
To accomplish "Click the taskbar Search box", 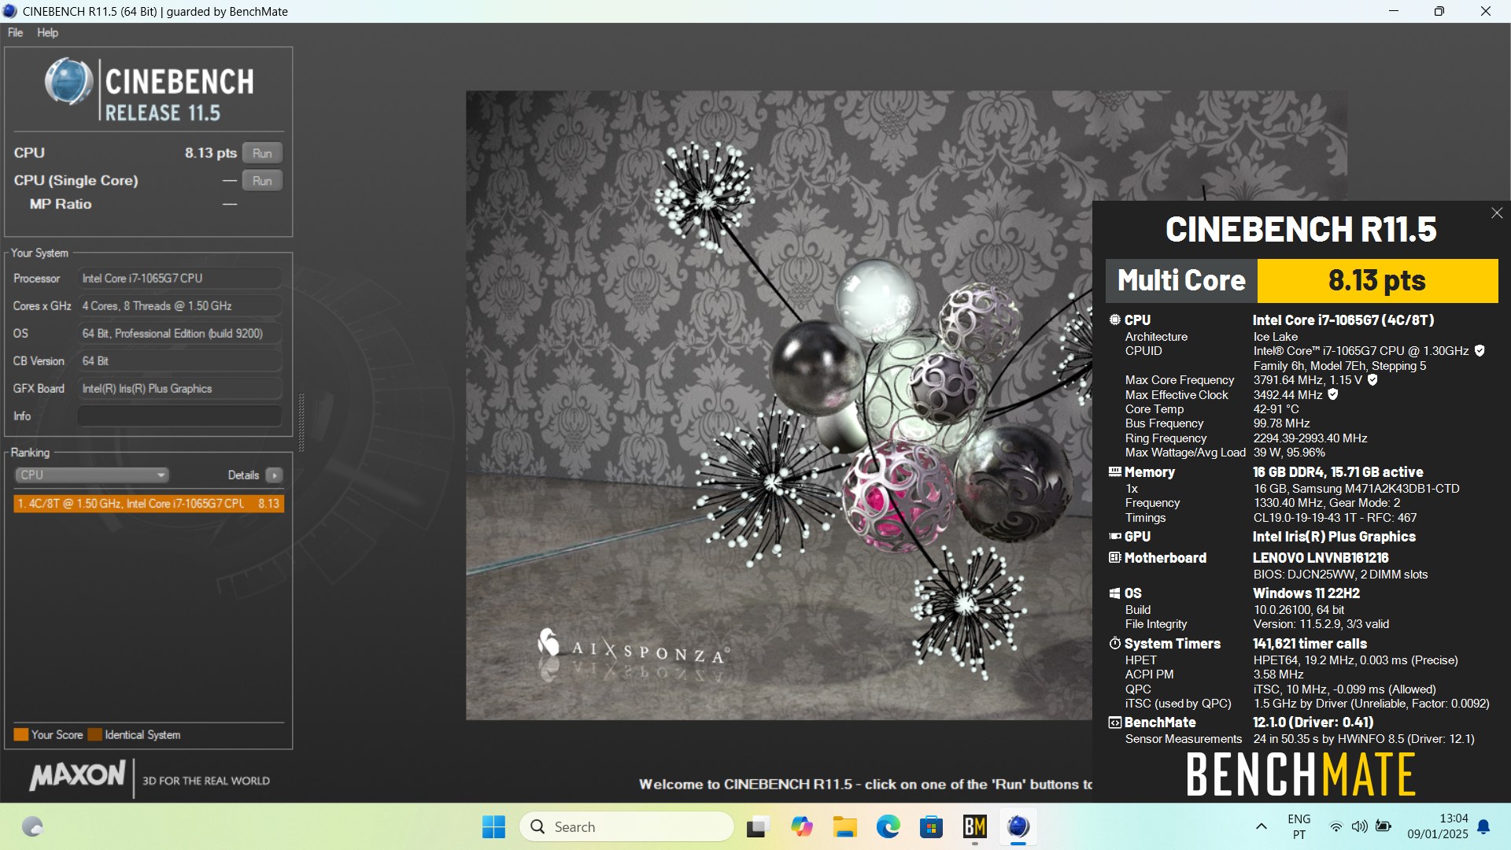I will click(x=626, y=826).
